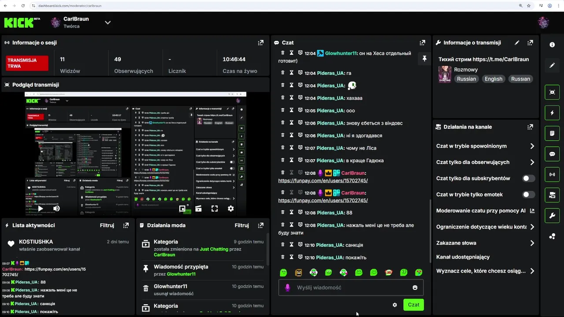This screenshot has width=564, height=317.
Task: Open Kanał udostępniający option
Action: 463,257
